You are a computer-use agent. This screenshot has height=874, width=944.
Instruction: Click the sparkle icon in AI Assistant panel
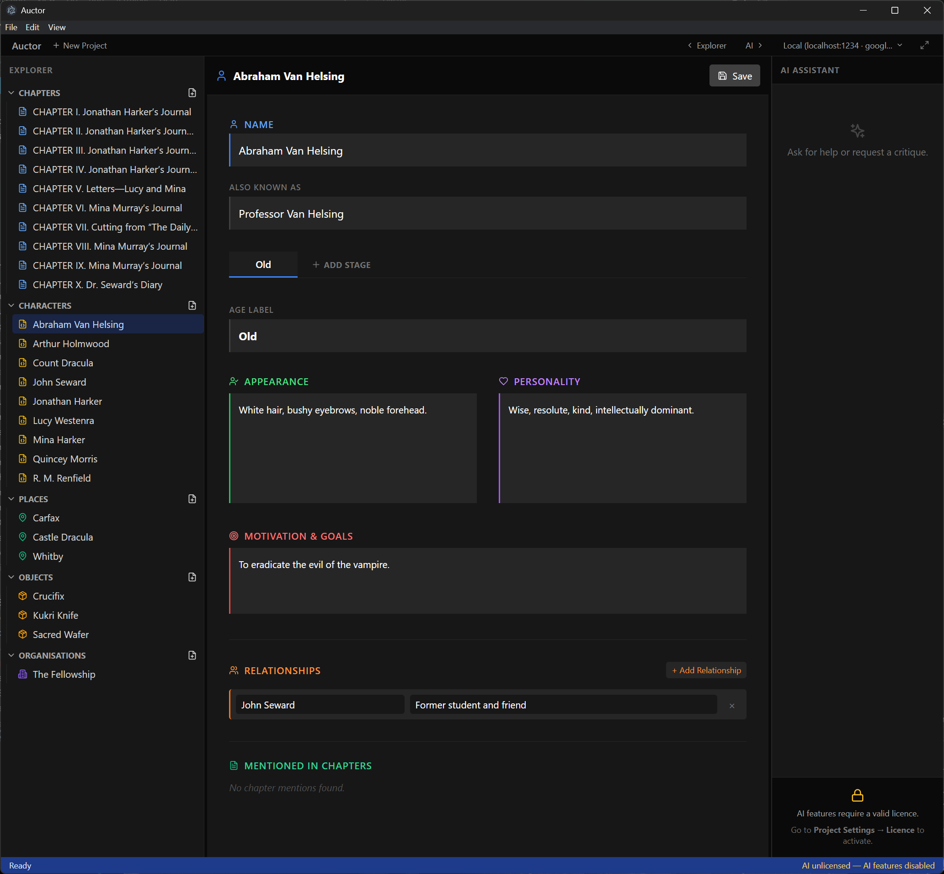[857, 130]
